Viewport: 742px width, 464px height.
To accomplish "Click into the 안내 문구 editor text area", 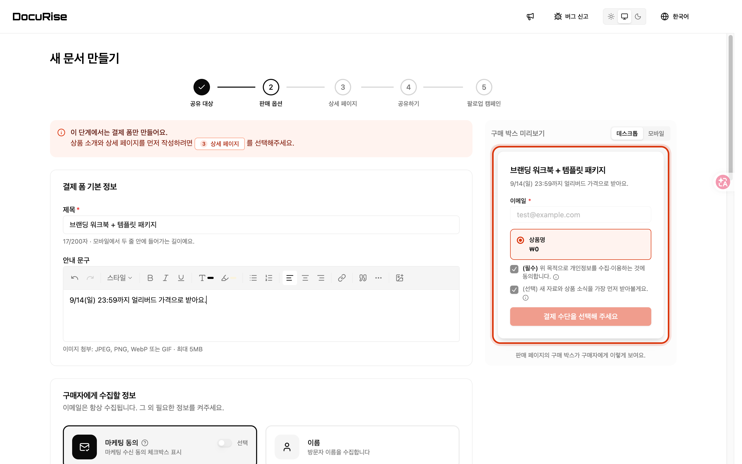I will (261, 316).
